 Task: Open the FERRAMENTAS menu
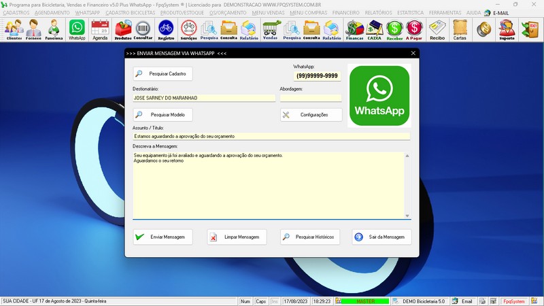[445, 12]
